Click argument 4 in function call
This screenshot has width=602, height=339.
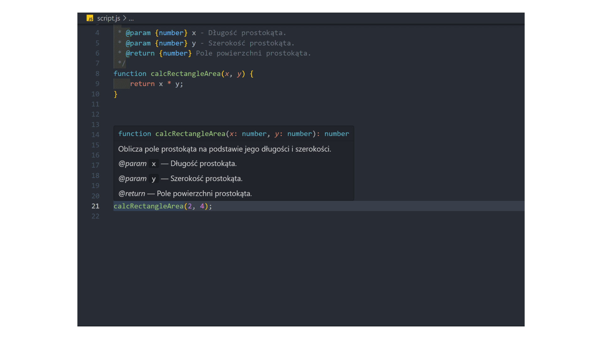[202, 206]
